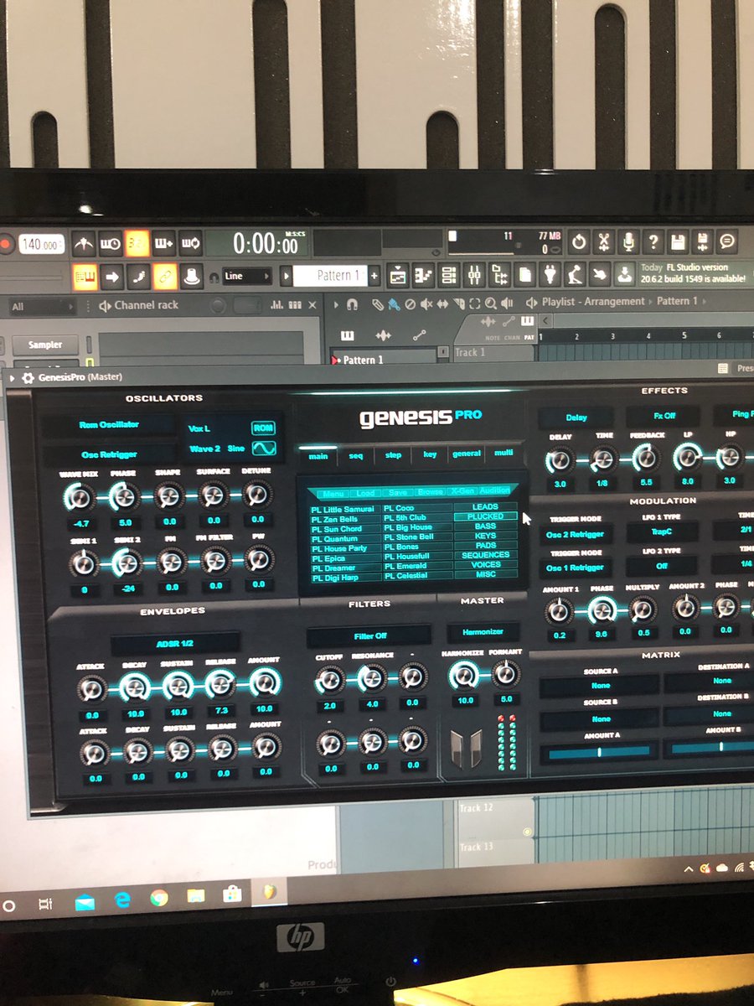This screenshot has height=1006, width=754.
Task: Toggle the highlighted countdown before recording icon
Action: 137,243
